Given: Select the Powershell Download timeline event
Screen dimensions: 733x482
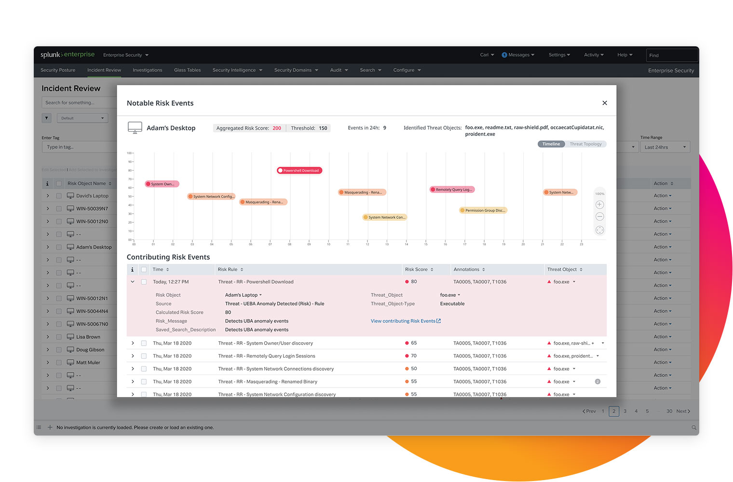Looking at the screenshot, I should point(299,171).
